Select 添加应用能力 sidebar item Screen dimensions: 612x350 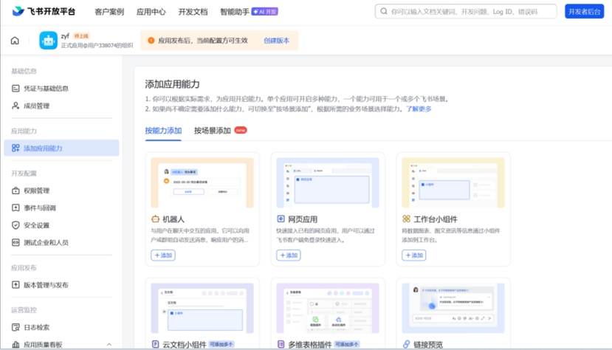61,148
